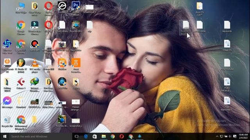
Task: Open the Action Center notifications icon
Action: (x=235, y=136)
